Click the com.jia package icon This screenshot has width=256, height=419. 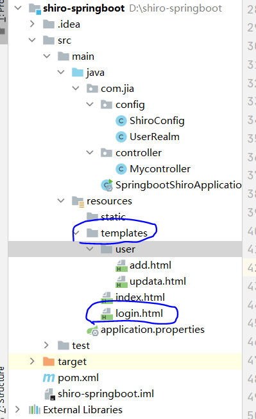point(92,89)
